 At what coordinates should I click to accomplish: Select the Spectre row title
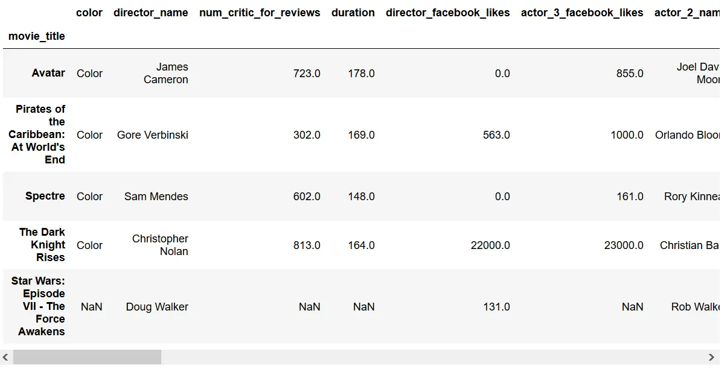(45, 196)
